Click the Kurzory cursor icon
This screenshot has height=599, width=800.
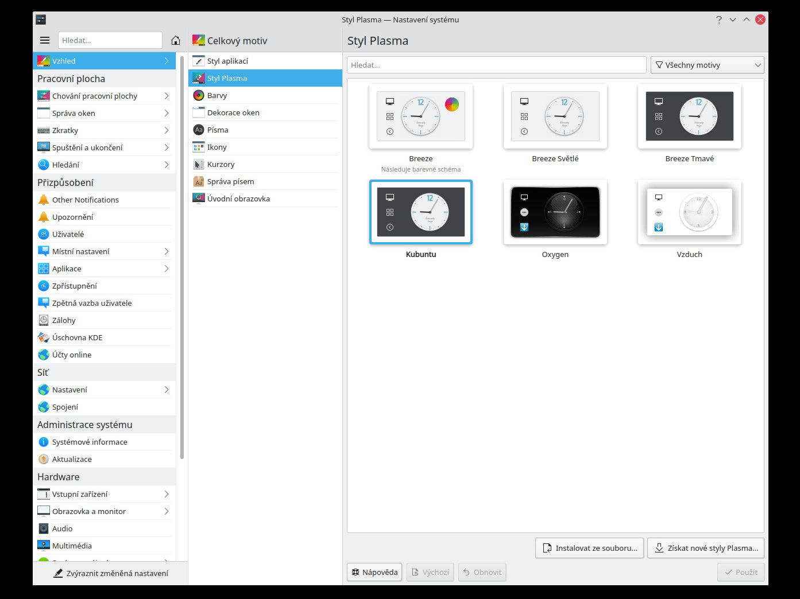pos(199,164)
